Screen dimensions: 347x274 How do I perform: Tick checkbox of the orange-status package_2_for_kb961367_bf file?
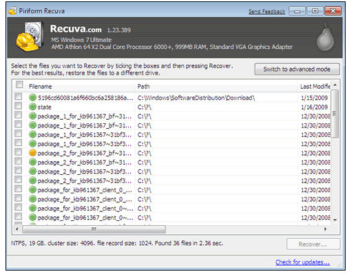pyautogui.click(x=18, y=152)
